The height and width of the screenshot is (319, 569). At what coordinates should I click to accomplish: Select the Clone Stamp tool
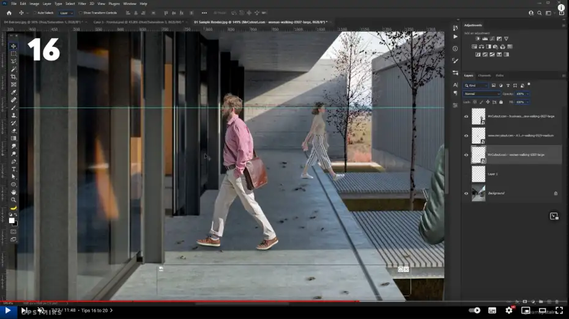[13, 116]
